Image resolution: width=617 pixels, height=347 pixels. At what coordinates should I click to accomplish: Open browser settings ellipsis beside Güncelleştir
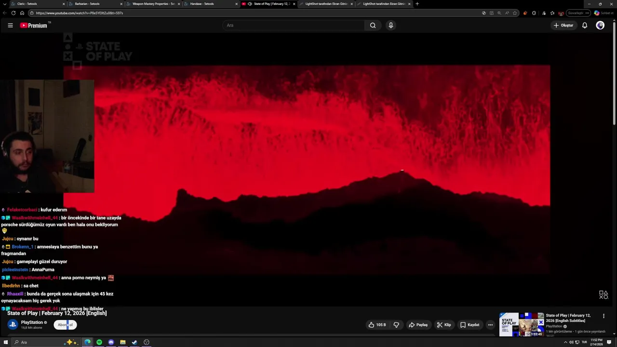(587, 13)
